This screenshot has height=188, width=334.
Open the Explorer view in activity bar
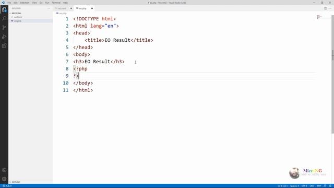point(4,9)
